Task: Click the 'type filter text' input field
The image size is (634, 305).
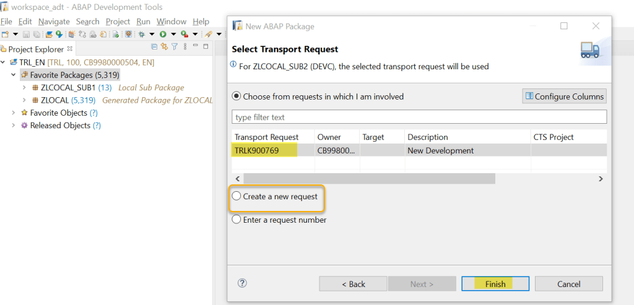Action: 419,117
